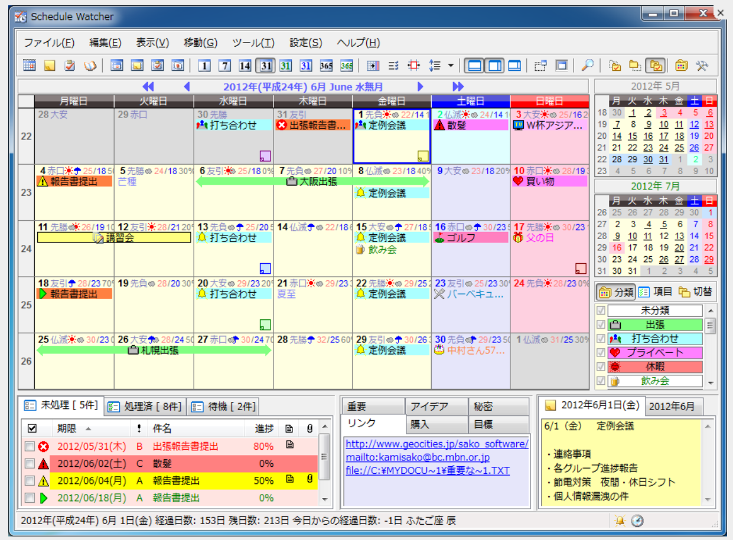
Task: Select the black 31 month view icon
Action: point(266,66)
